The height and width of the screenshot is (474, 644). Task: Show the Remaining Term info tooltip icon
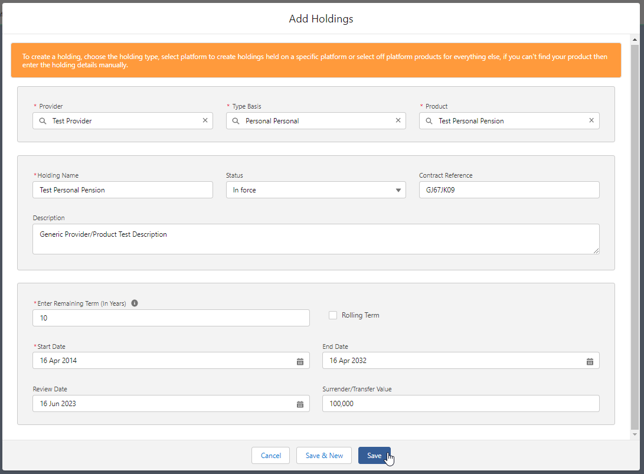(x=135, y=303)
